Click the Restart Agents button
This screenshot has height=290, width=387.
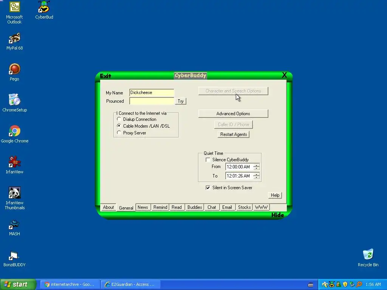(234, 134)
